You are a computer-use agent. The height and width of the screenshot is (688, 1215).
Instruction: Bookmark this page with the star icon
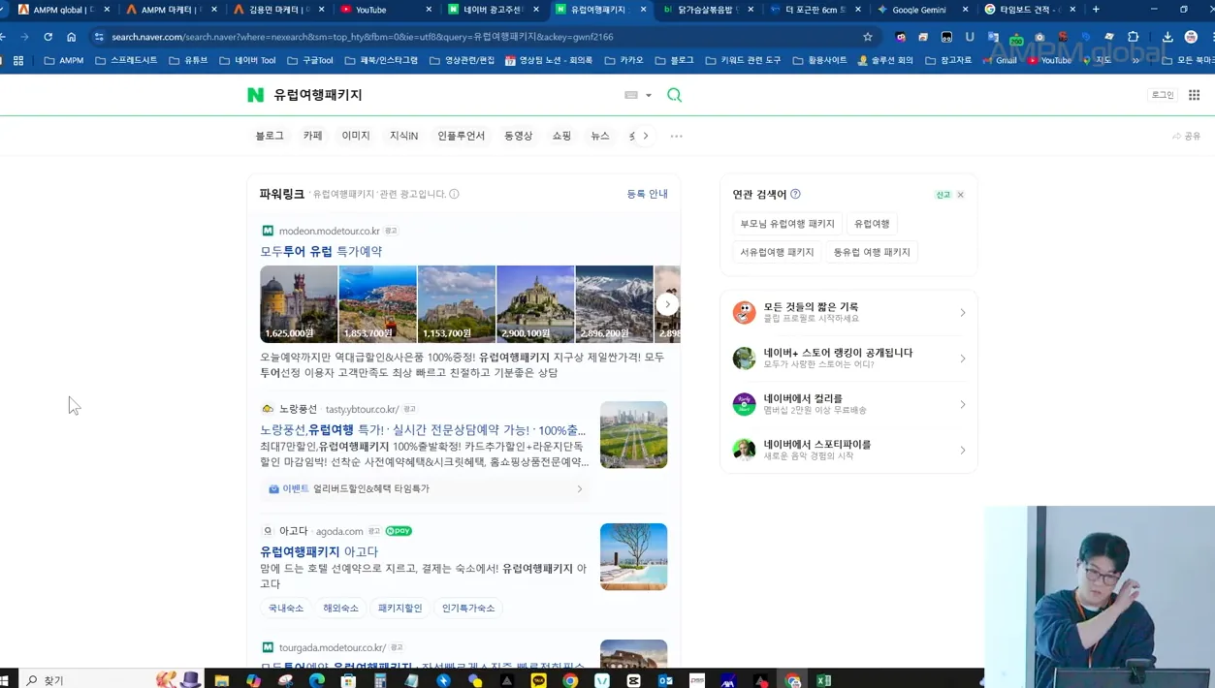868,37
